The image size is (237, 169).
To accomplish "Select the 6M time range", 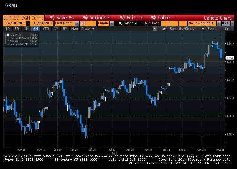I will [36, 29].
